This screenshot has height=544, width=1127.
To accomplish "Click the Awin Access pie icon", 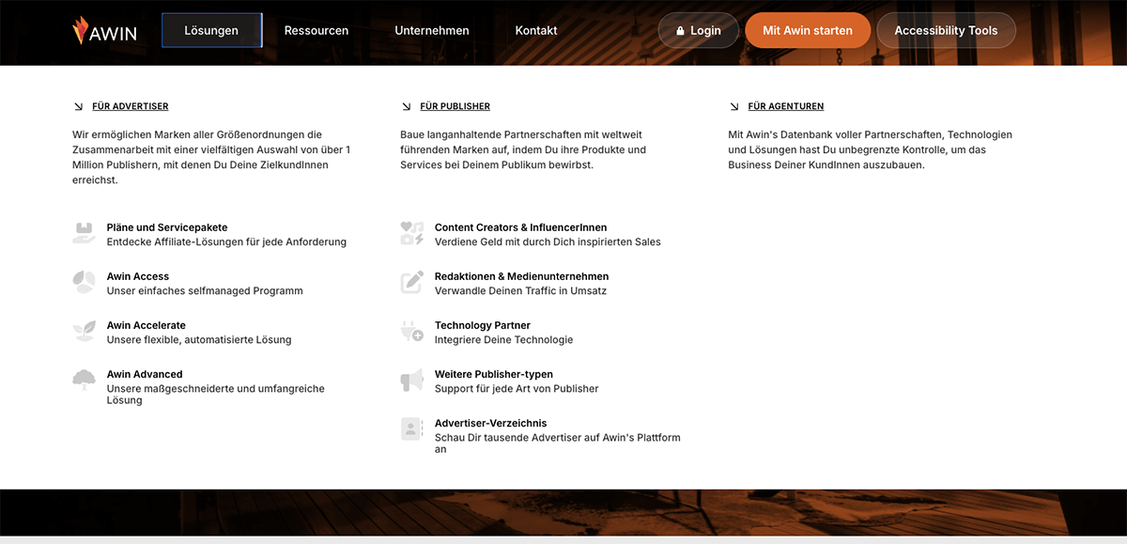I will [x=85, y=283].
